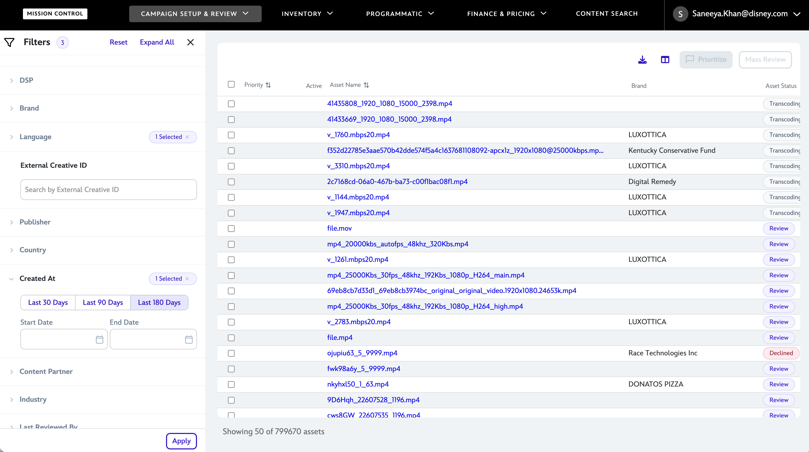809x452 pixels.
Task: Clear the Language selected filter chip
Action: (187, 137)
